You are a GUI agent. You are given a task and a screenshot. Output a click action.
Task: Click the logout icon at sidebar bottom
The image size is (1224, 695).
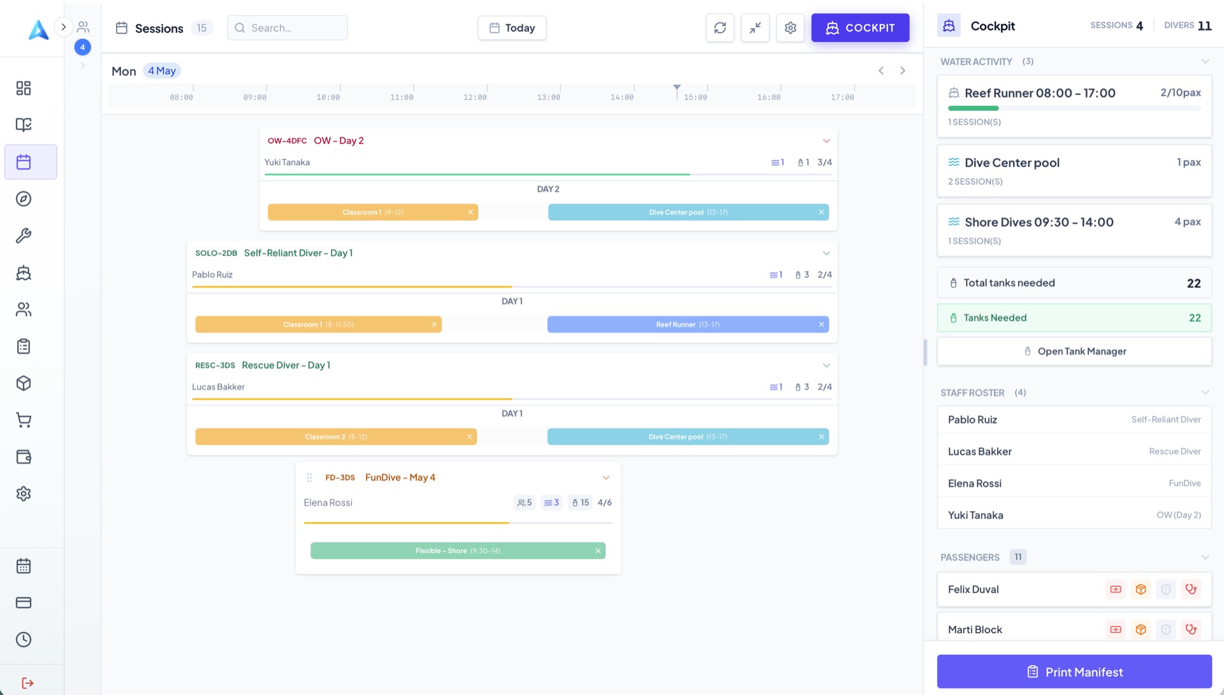[27, 683]
